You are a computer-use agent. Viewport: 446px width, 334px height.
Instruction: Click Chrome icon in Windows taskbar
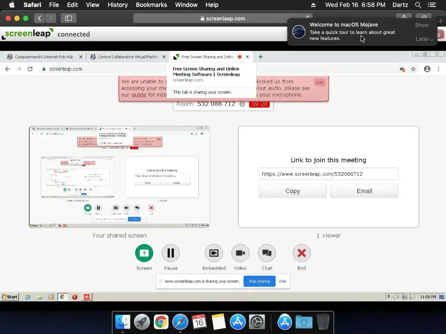point(62,297)
